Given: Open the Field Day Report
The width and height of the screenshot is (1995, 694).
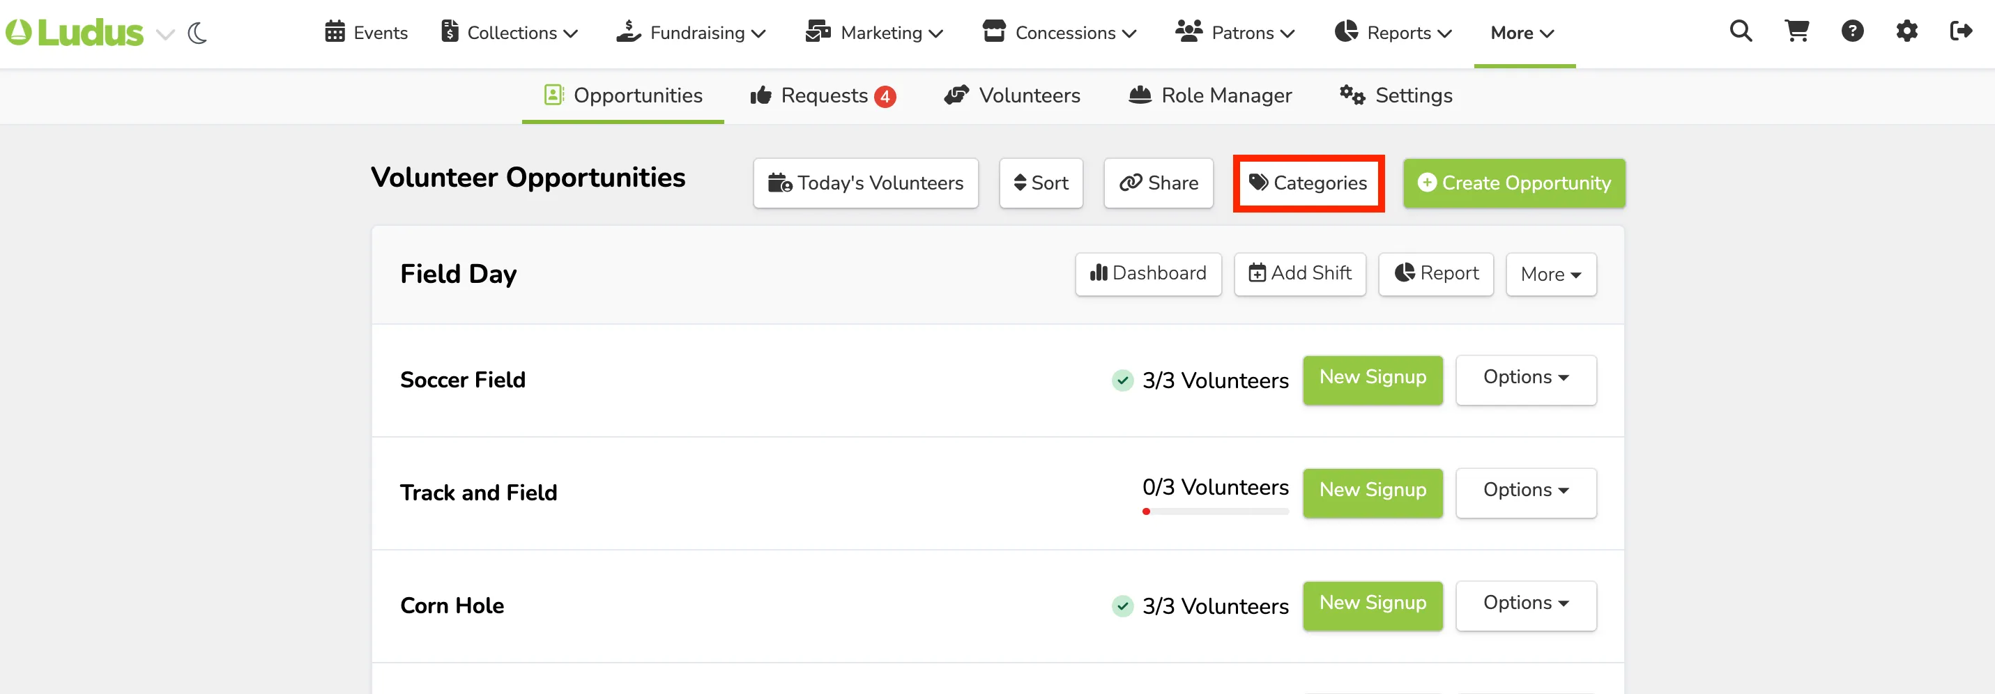Looking at the screenshot, I should coord(1436,273).
